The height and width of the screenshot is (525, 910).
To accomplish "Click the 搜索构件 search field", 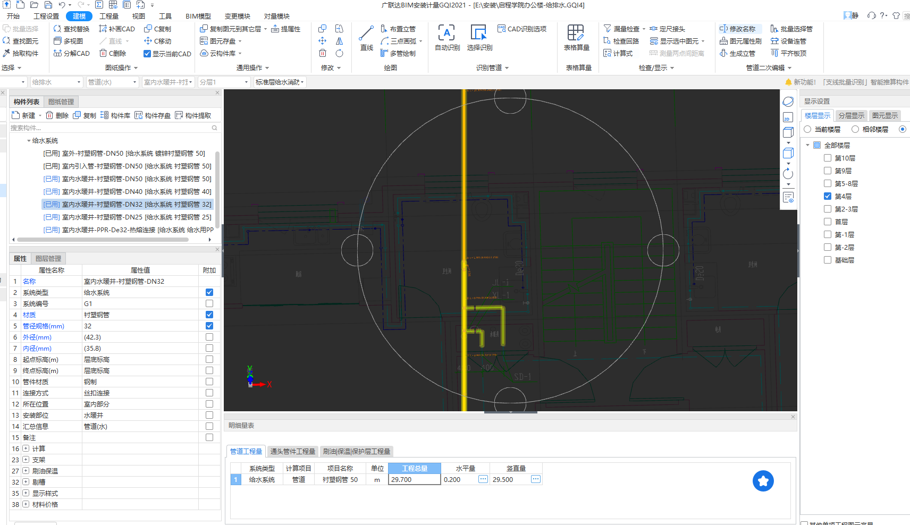I will (x=114, y=128).
